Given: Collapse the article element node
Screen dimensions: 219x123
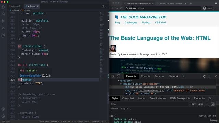Looking at the screenshot, I should coord(118,81).
